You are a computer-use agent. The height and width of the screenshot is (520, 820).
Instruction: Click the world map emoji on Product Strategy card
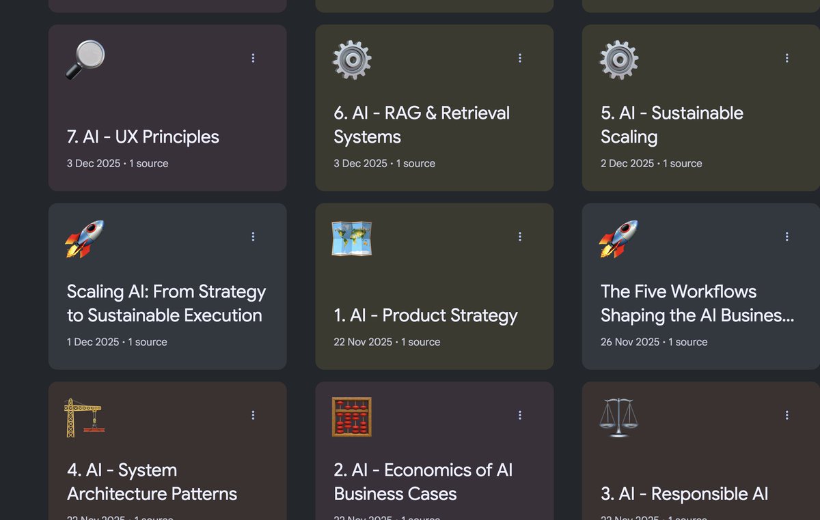(x=352, y=238)
